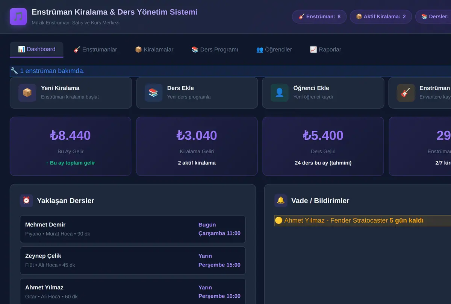This screenshot has width=451, height=304.
Task: Select Zeynep Çelik's flute lesson entry
Action: pyautogui.click(x=133, y=260)
